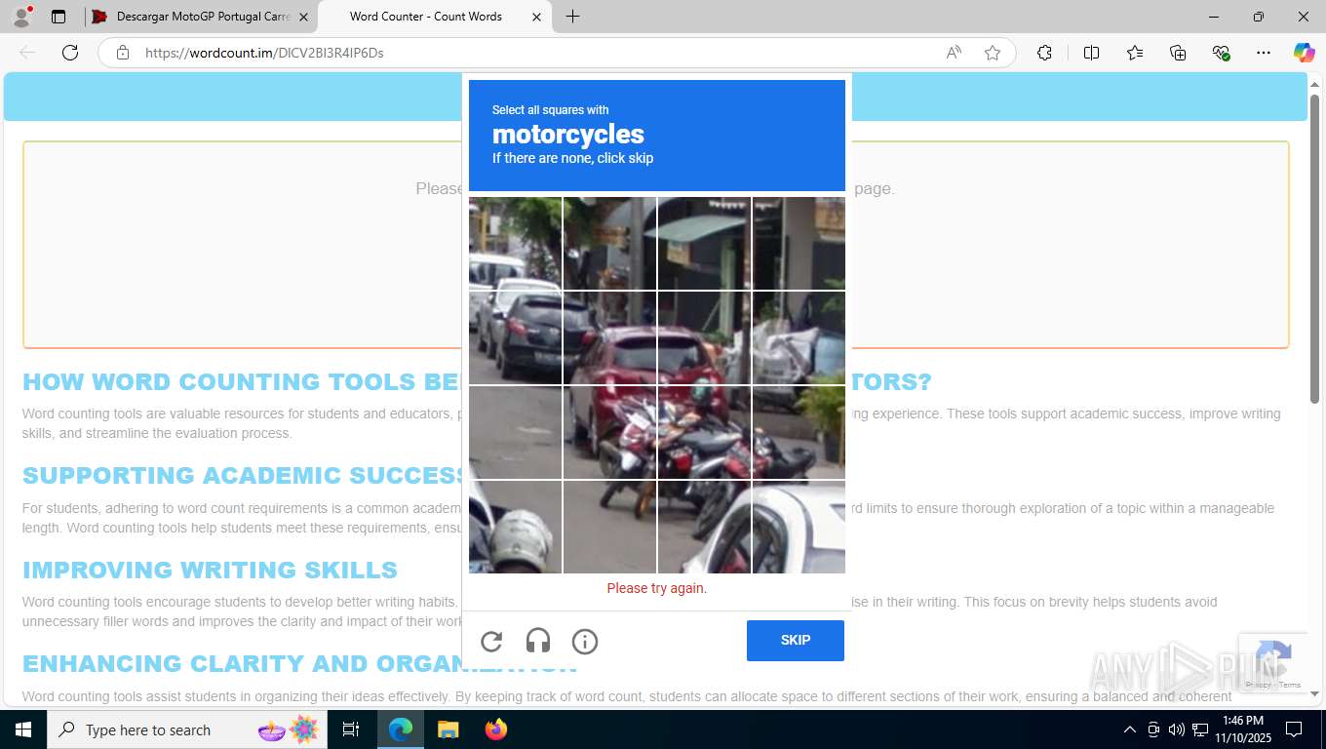
Task: Select captcha tile showing teal awning
Action: (x=704, y=243)
